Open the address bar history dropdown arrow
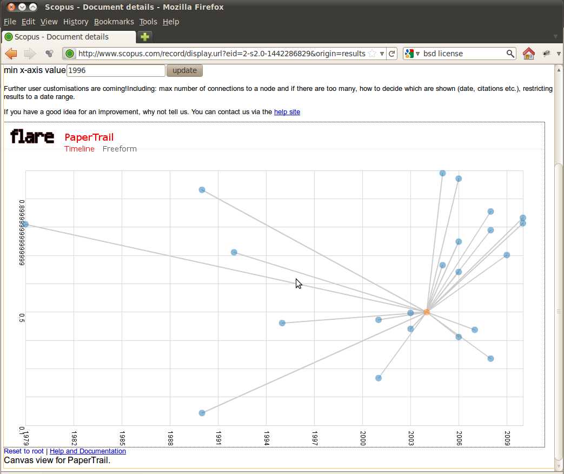Screen dimensions: 564x474 coord(382,54)
